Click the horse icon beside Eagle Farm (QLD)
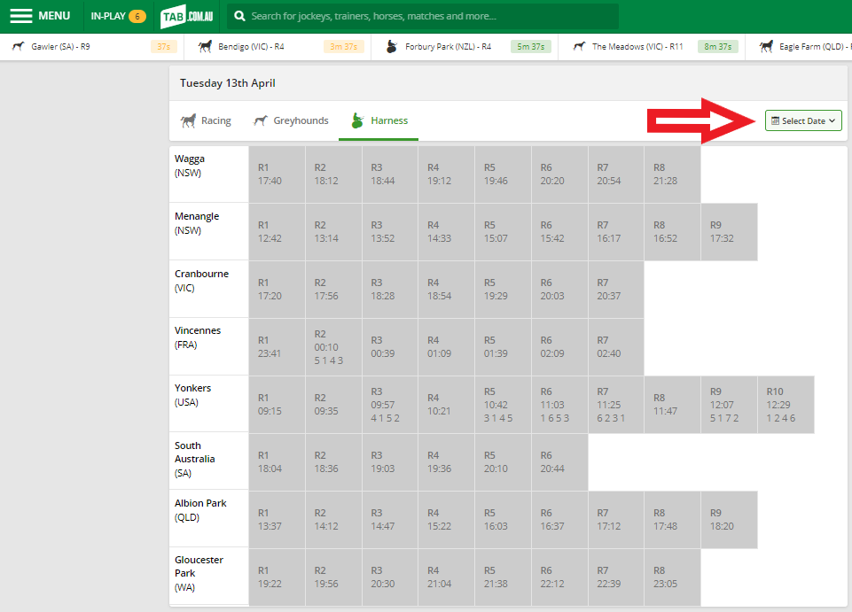The width and height of the screenshot is (852, 612). click(x=766, y=47)
